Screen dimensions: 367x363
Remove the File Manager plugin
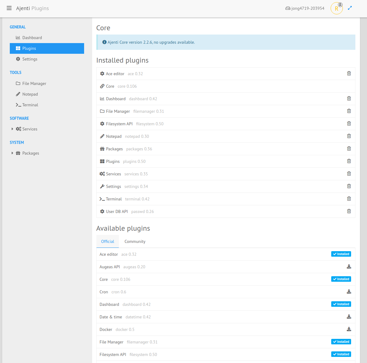click(x=349, y=111)
